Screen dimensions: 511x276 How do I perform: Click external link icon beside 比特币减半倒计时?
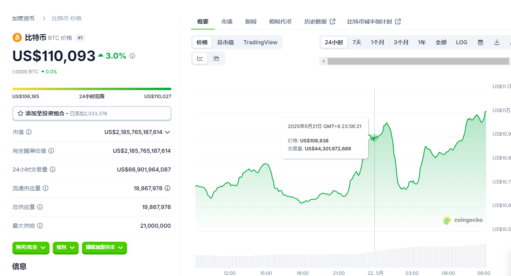(x=398, y=22)
